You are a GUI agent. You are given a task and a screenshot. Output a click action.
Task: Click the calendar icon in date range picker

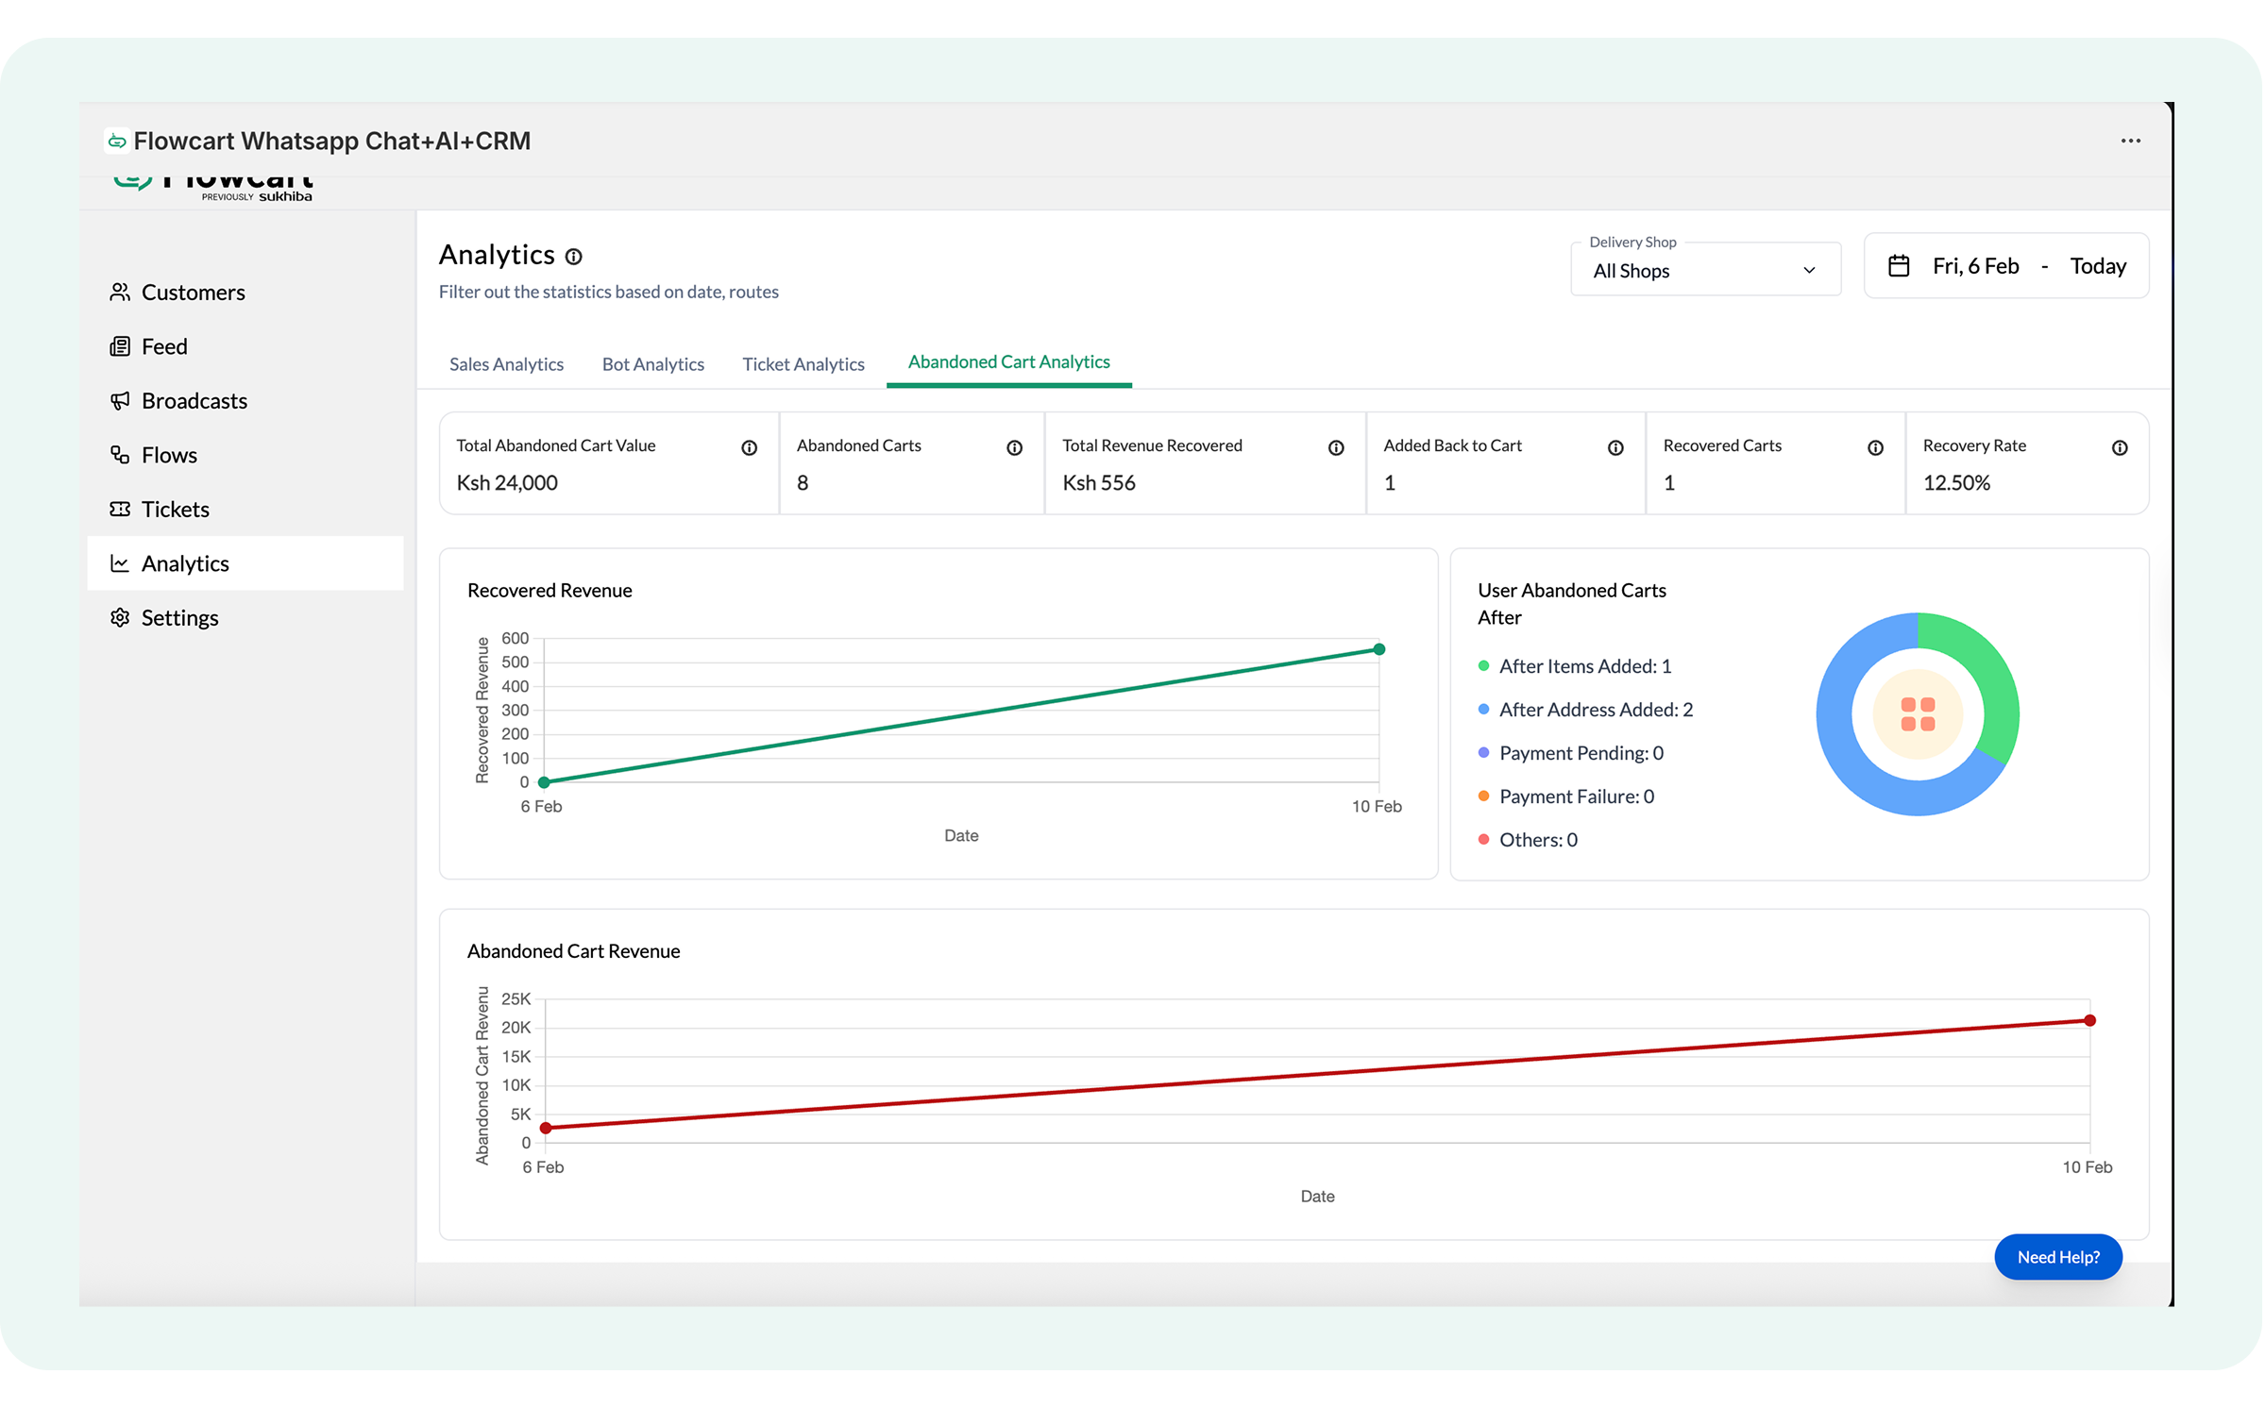[x=1898, y=266]
